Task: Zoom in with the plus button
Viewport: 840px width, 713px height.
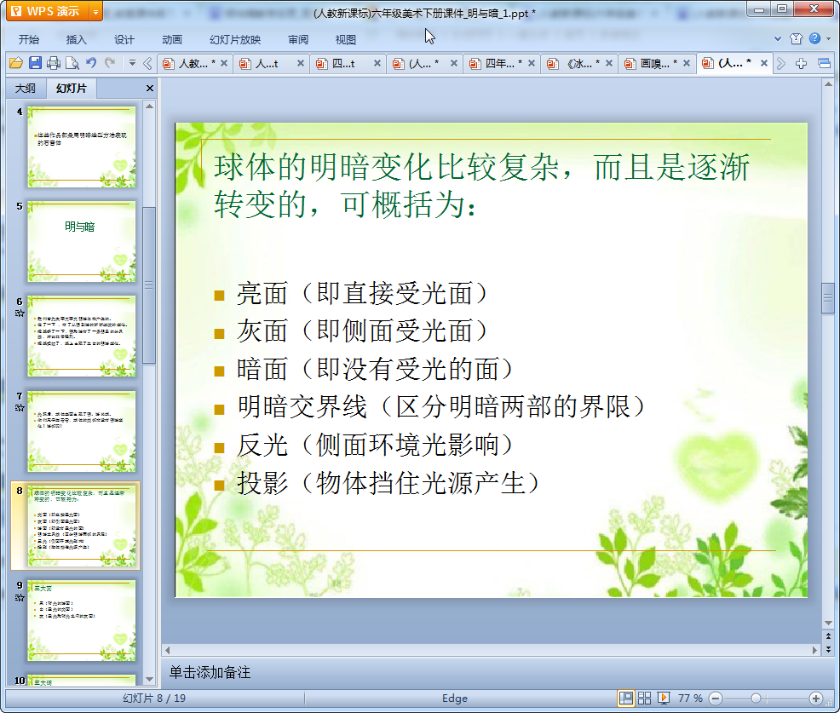Action: click(816, 699)
